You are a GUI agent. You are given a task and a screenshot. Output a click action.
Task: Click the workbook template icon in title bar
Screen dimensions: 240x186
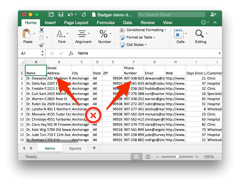(51, 14)
